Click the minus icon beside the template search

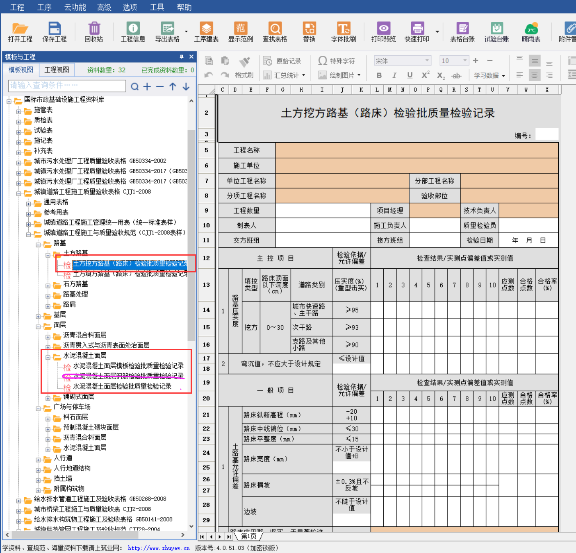click(160, 86)
